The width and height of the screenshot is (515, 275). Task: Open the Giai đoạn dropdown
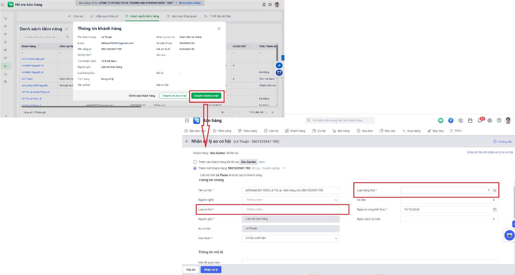[x=290, y=238]
